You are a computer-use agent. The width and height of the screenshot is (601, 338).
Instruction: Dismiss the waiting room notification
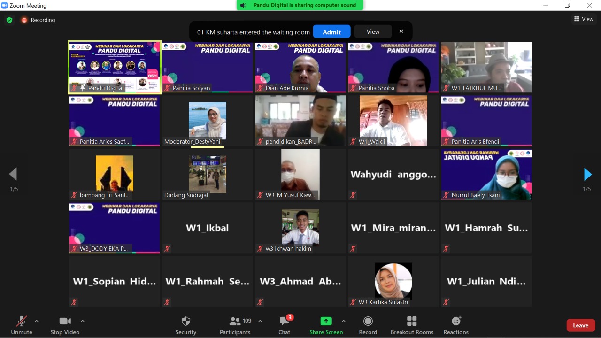click(x=401, y=31)
